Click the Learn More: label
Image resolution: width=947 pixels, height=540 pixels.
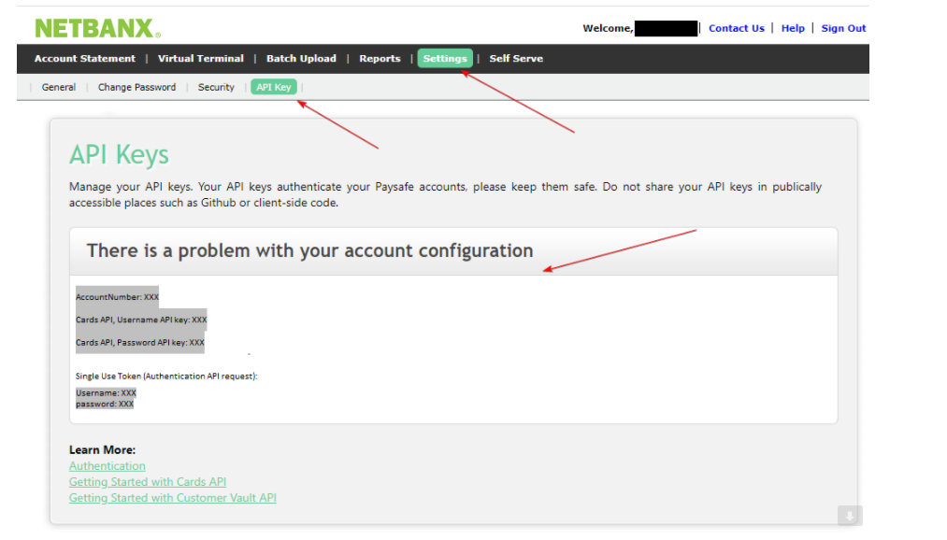[102, 449]
